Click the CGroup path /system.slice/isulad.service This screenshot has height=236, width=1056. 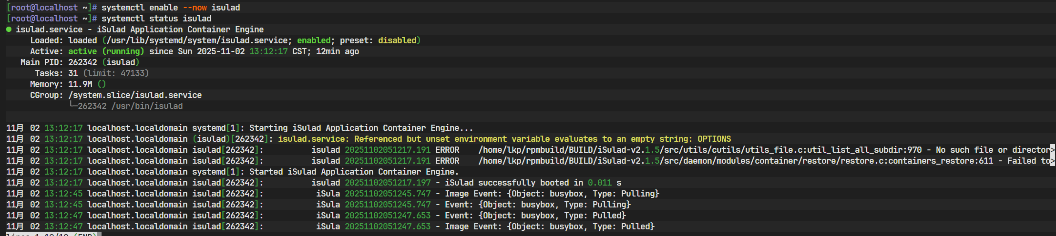[x=135, y=95]
